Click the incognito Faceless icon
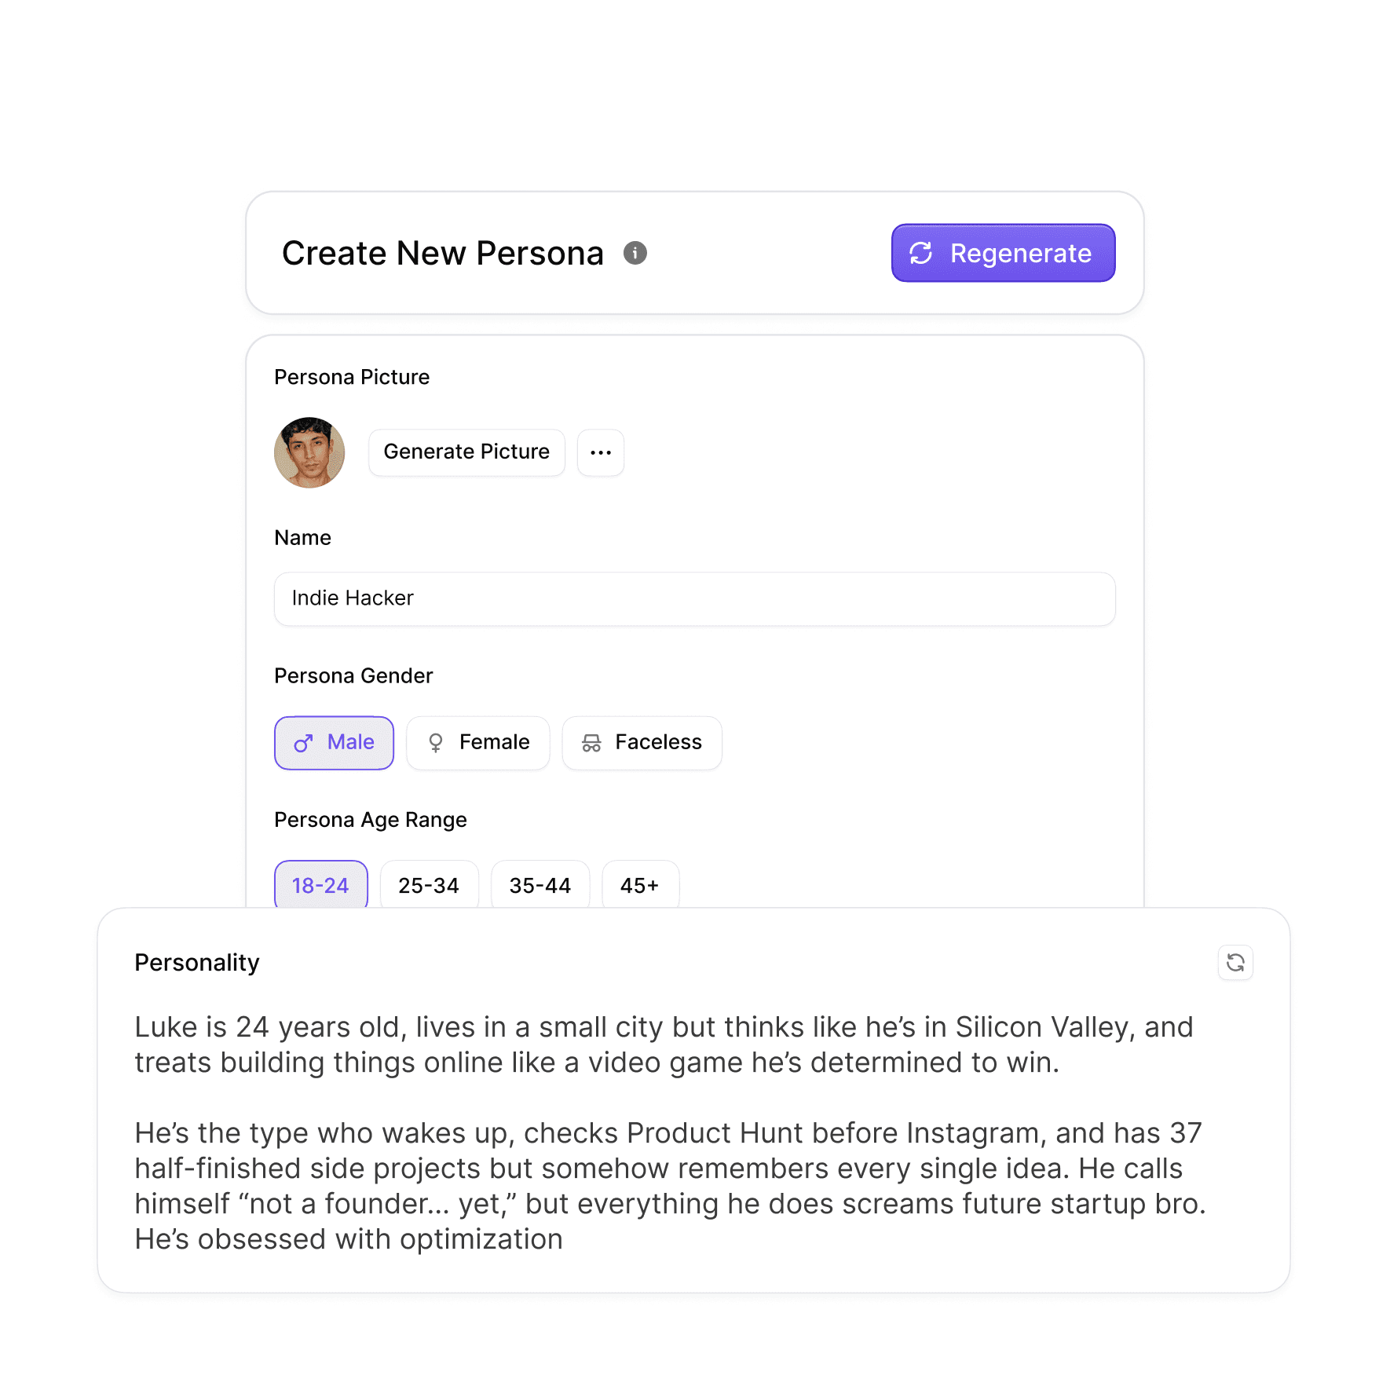1390x1390 pixels. 591,743
